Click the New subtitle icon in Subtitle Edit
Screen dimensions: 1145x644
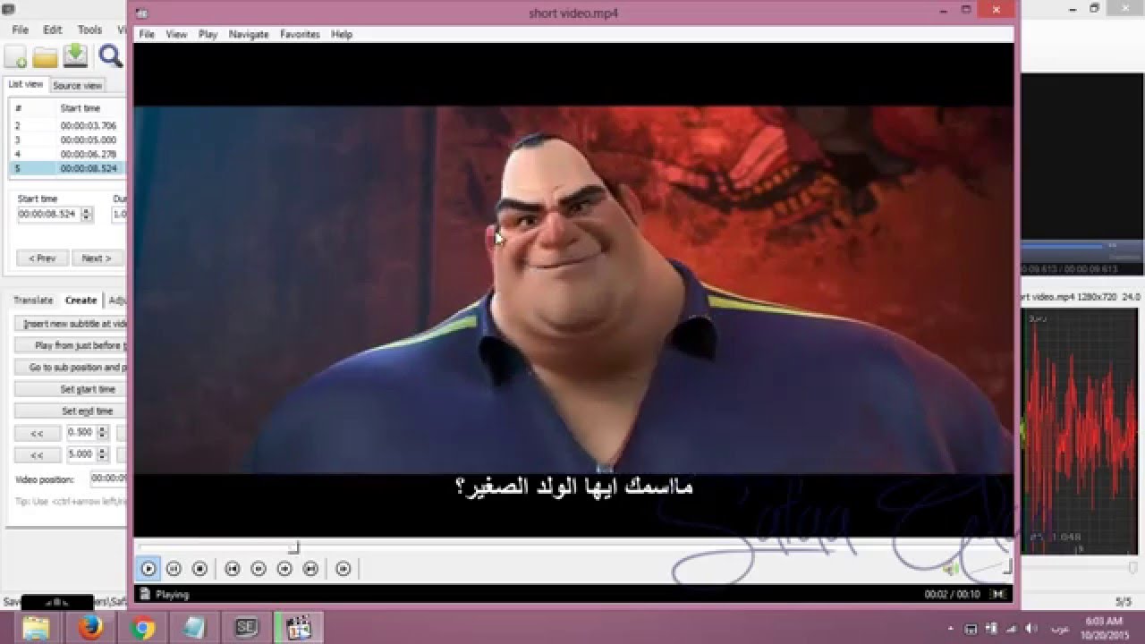(16, 56)
